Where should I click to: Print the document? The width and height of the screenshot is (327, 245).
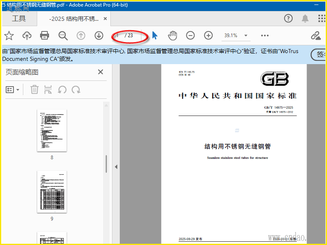[45, 36]
